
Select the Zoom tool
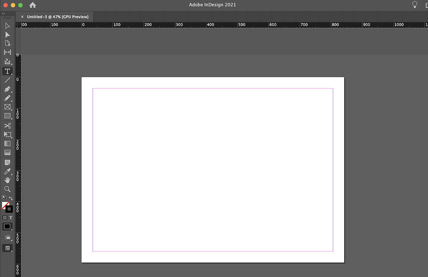(7, 189)
